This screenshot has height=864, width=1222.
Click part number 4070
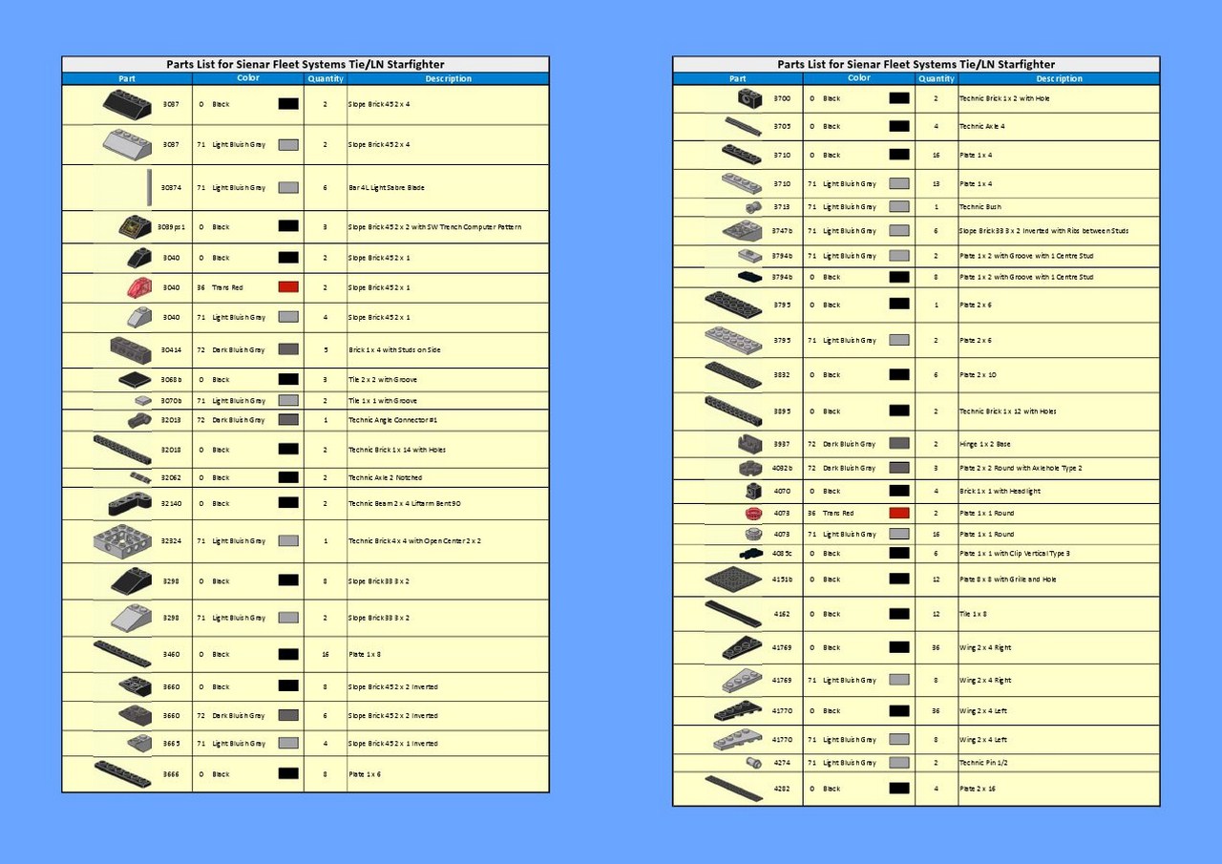pos(782,491)
